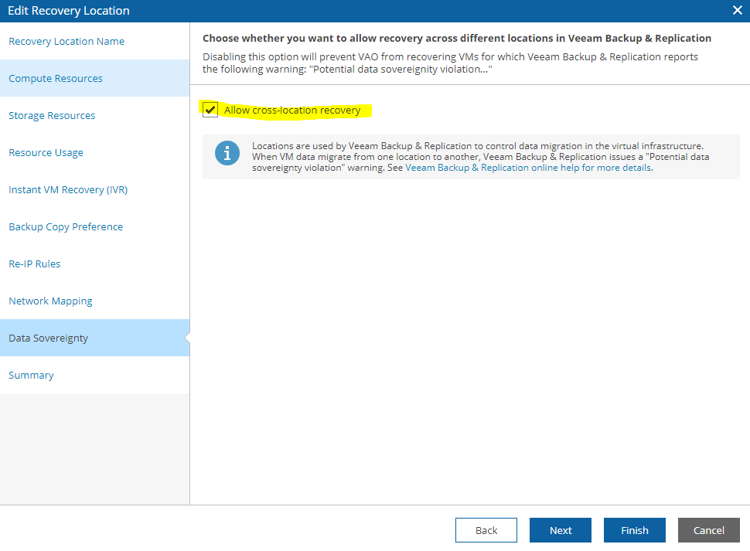Image resolution: width=750 pixels, height=551 pixels.
Task: Cancel editing the recovery location
Action: [708, 530]
